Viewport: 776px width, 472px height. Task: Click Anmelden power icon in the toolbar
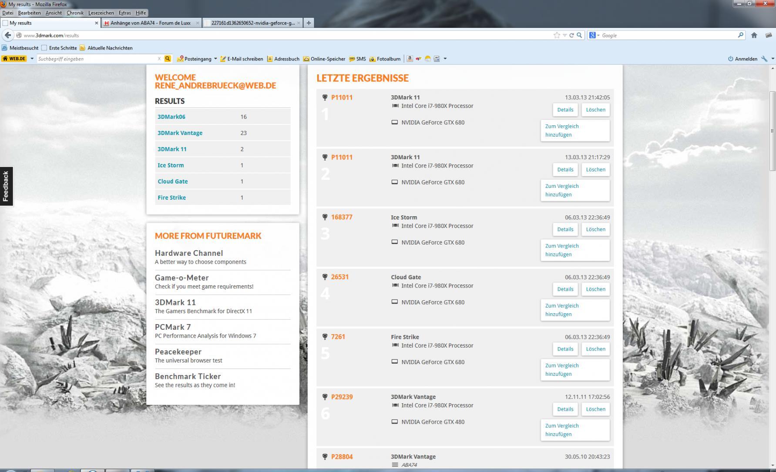click(x=743, y=59)
